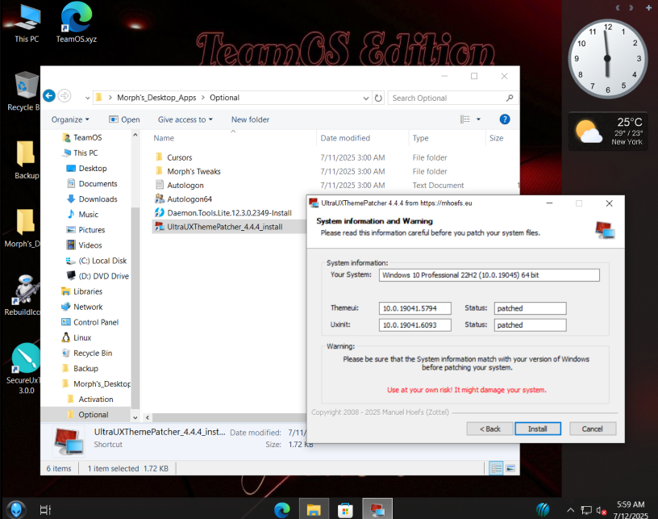
Task: Refresh the Optional folder view
Action: click(x=378, y=98)
